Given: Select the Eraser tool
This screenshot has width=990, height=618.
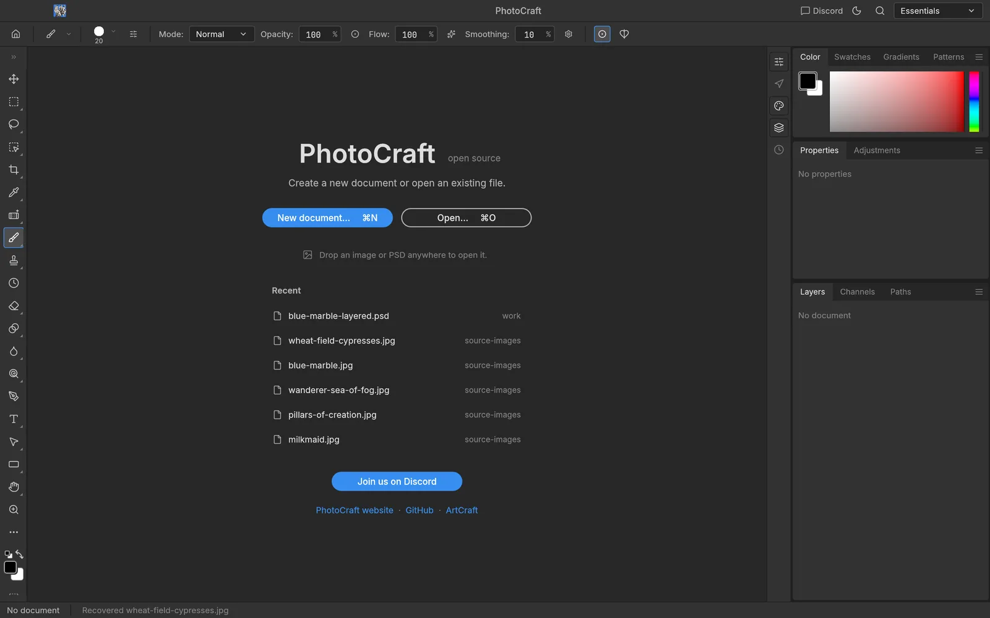Looking at the screenshot, I should pos(14,306).
